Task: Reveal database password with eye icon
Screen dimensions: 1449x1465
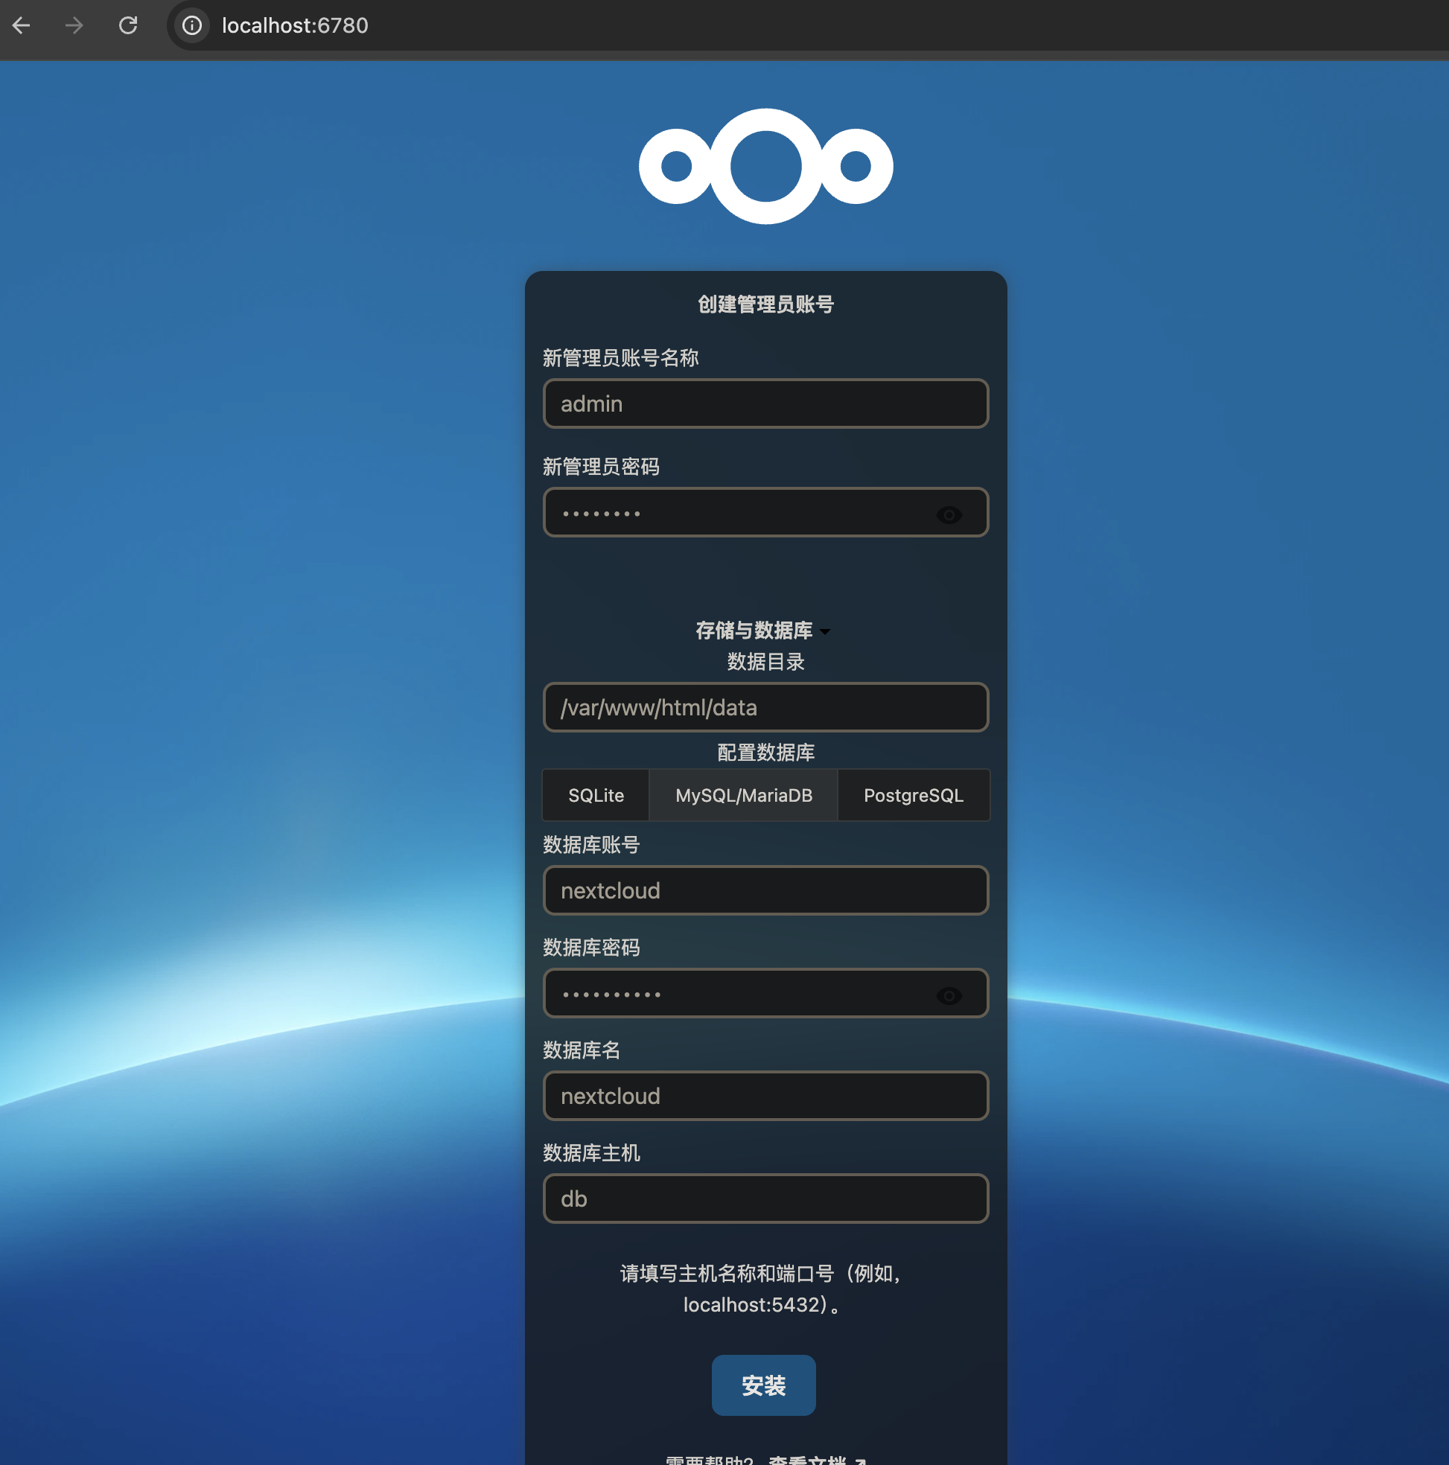Action: [949, 995]
